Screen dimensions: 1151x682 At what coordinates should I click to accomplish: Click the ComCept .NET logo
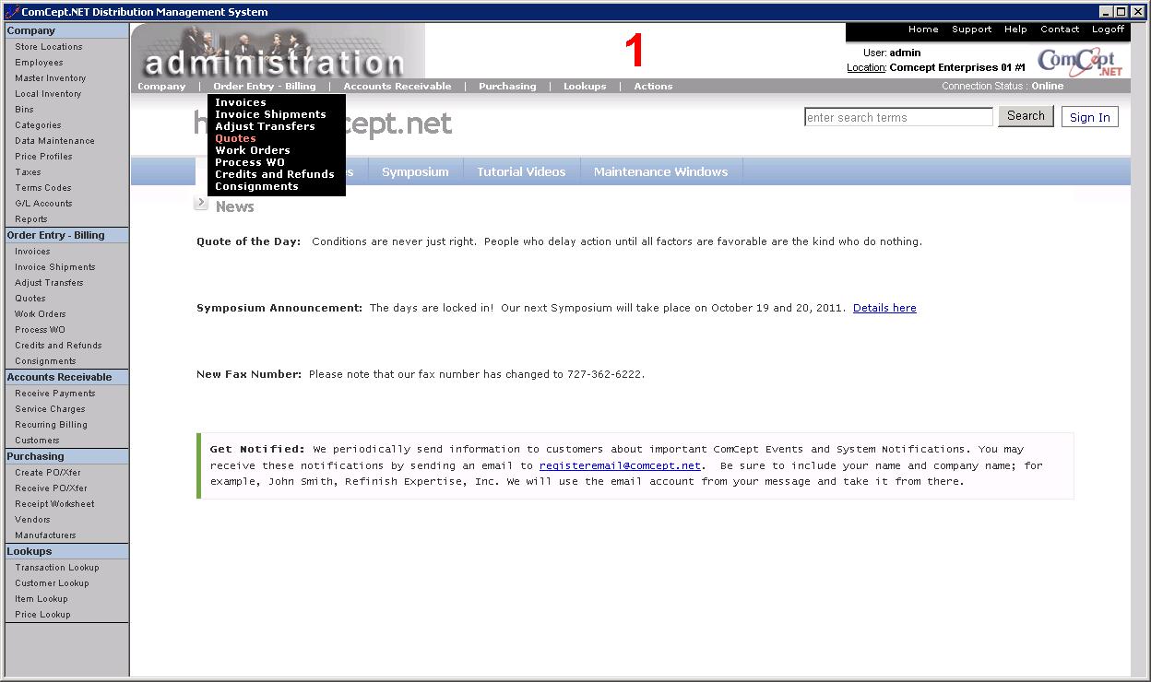pyautogui.click(x=1080, y=62)
